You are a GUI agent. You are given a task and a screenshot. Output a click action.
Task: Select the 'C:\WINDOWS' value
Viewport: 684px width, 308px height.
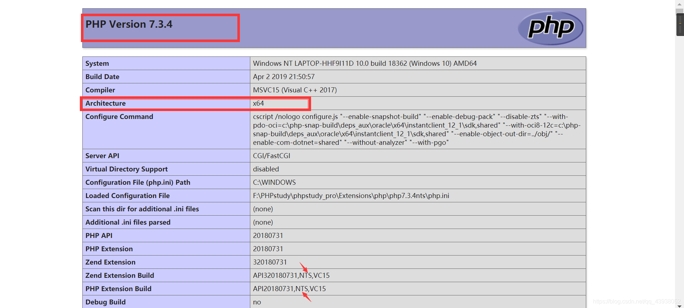(x=274, y=182)
